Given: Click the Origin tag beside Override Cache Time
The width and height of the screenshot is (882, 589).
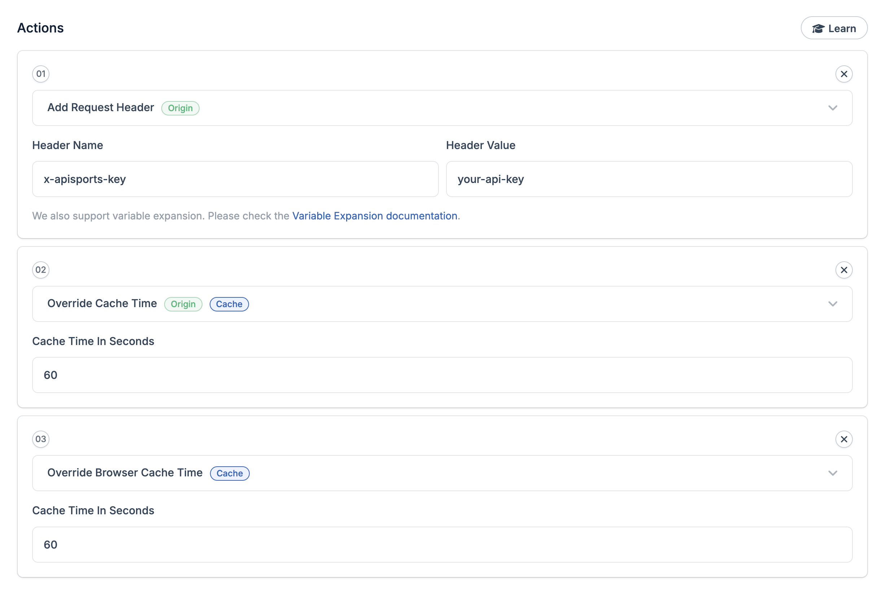Looking at the screenshot, I should pyautogui.click(x=183, y=304).
